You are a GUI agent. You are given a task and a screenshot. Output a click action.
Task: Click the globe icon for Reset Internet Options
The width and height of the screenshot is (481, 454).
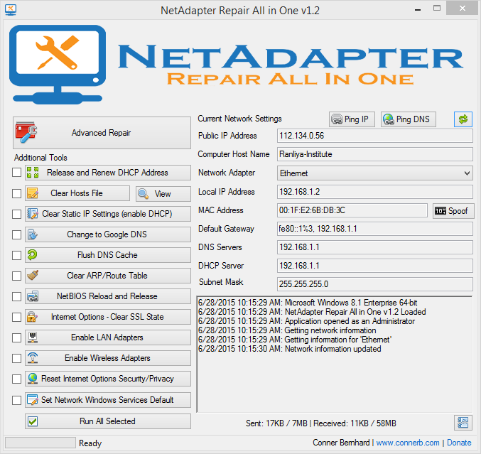(33, 379)
